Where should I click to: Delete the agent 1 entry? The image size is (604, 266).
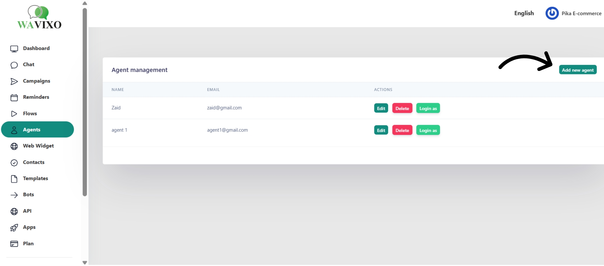pyautogui.click(x=402, y=130)
